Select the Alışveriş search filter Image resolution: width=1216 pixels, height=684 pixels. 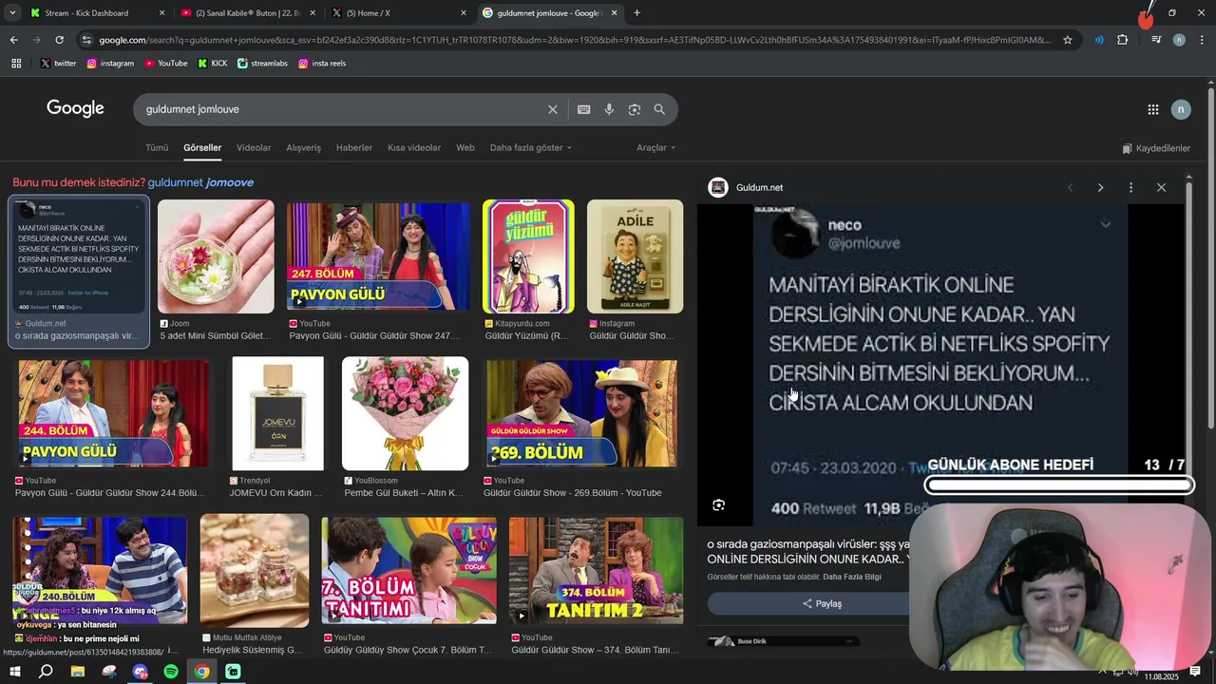coord(304,148)
